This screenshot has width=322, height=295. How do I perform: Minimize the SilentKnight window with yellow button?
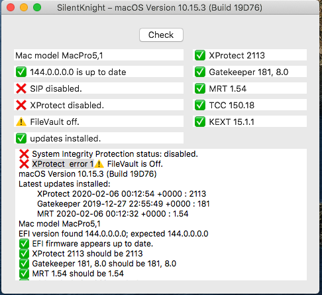[x=24, y=7]
